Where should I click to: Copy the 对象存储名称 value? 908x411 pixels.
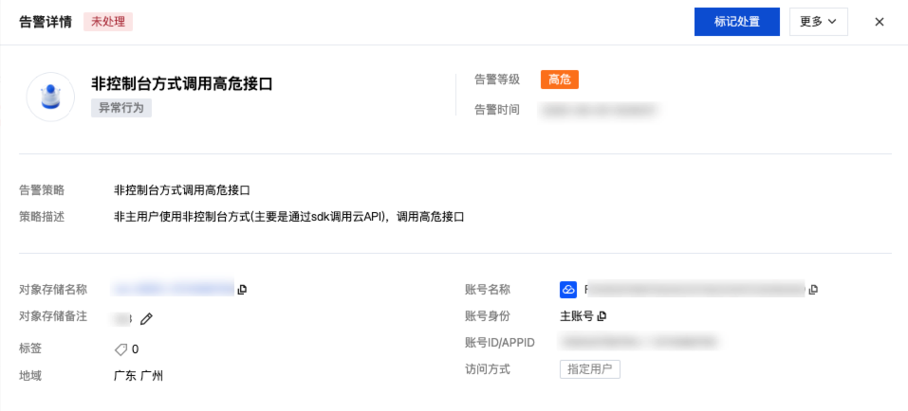(x=243, y=289)
